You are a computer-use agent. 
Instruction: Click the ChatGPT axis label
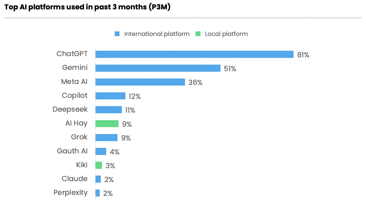point(72,54)
